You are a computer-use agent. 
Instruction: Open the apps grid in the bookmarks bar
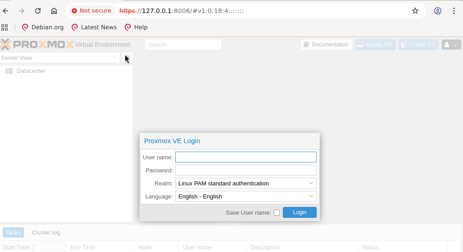click(5, 27)
